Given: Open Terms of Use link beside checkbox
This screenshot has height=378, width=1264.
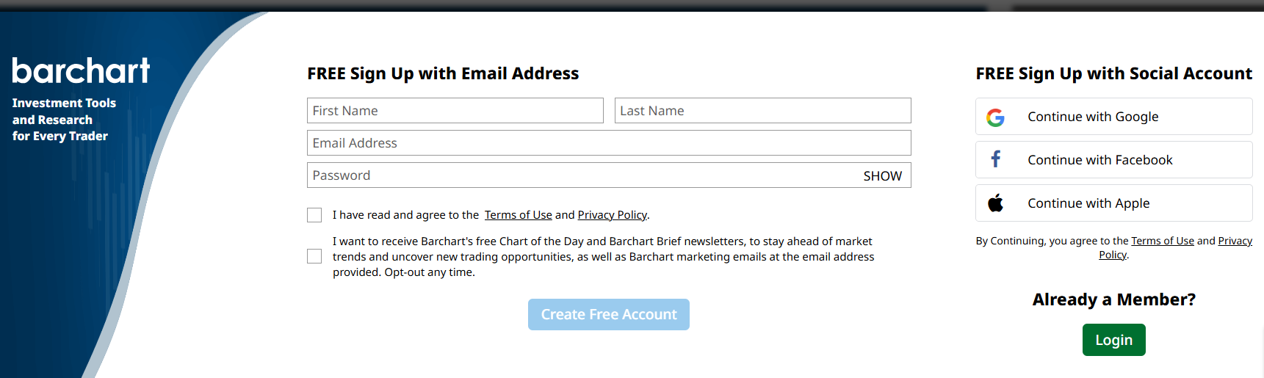Looking at the screenshot, I should (x=519, y=215).
